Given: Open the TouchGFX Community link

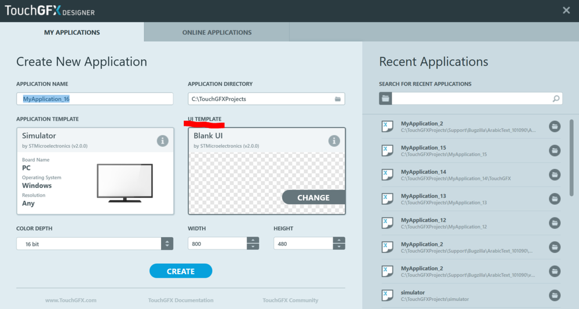Looking at the screenshot, I should coord(290,300).
